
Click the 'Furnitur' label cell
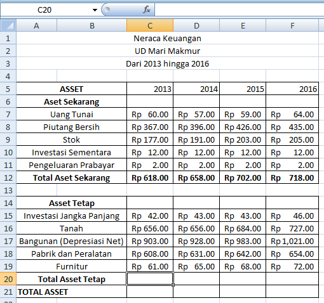72,266
